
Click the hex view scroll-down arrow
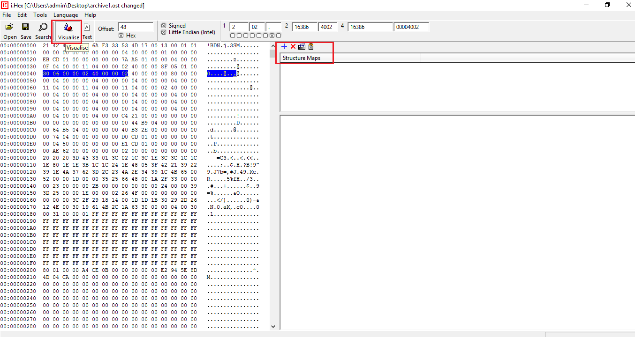click(273, 326)
